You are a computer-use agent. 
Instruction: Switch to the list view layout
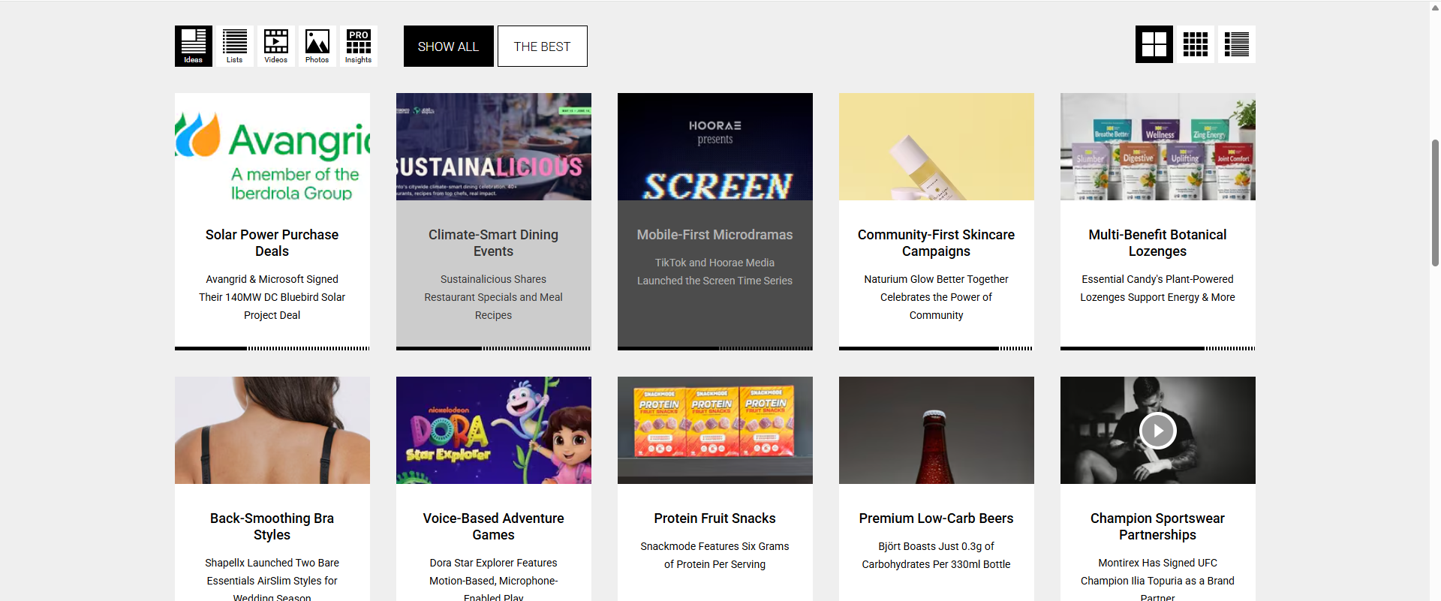point(1237,44)
